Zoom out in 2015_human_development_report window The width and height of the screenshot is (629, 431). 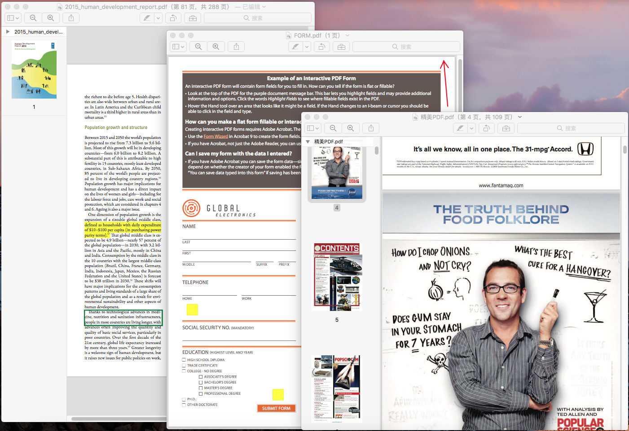pyautogui.click(x=33, y=18)
